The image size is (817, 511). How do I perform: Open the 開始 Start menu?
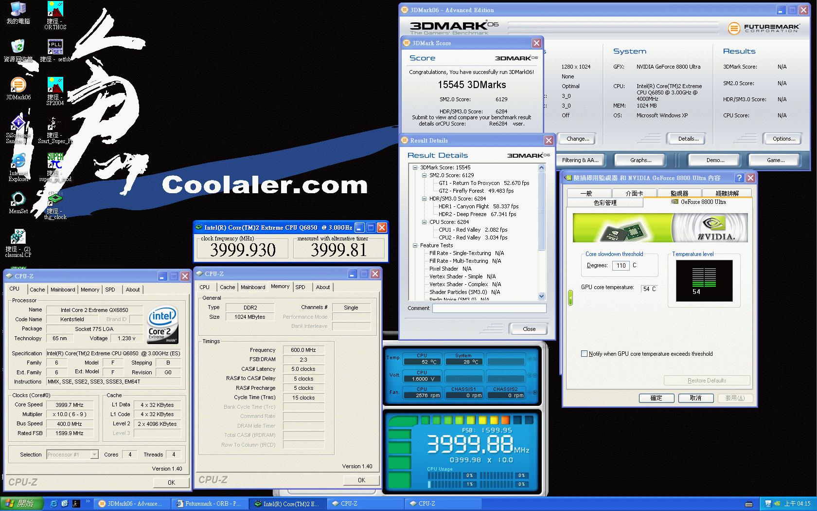point(22,504)
